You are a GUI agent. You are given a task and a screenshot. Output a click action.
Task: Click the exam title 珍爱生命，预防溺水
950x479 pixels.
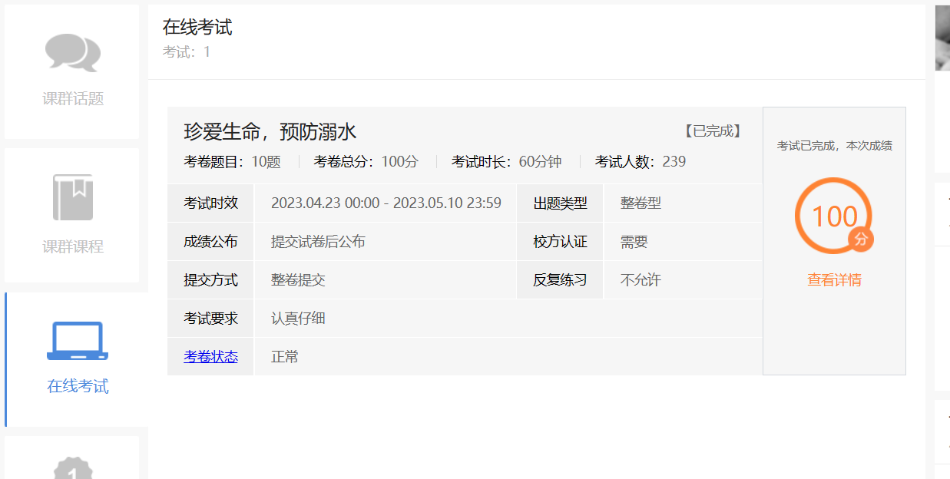point(270,132)
